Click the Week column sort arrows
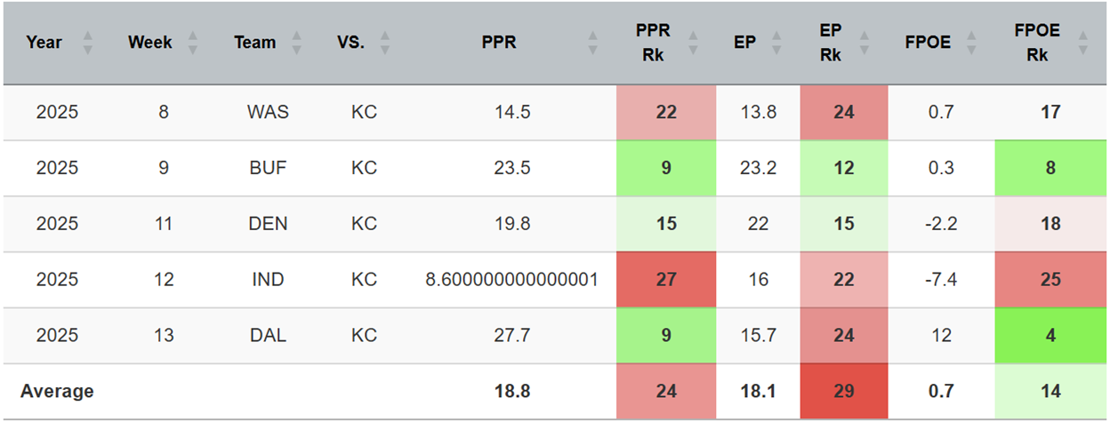1110x422 pixels. point(193,43)
